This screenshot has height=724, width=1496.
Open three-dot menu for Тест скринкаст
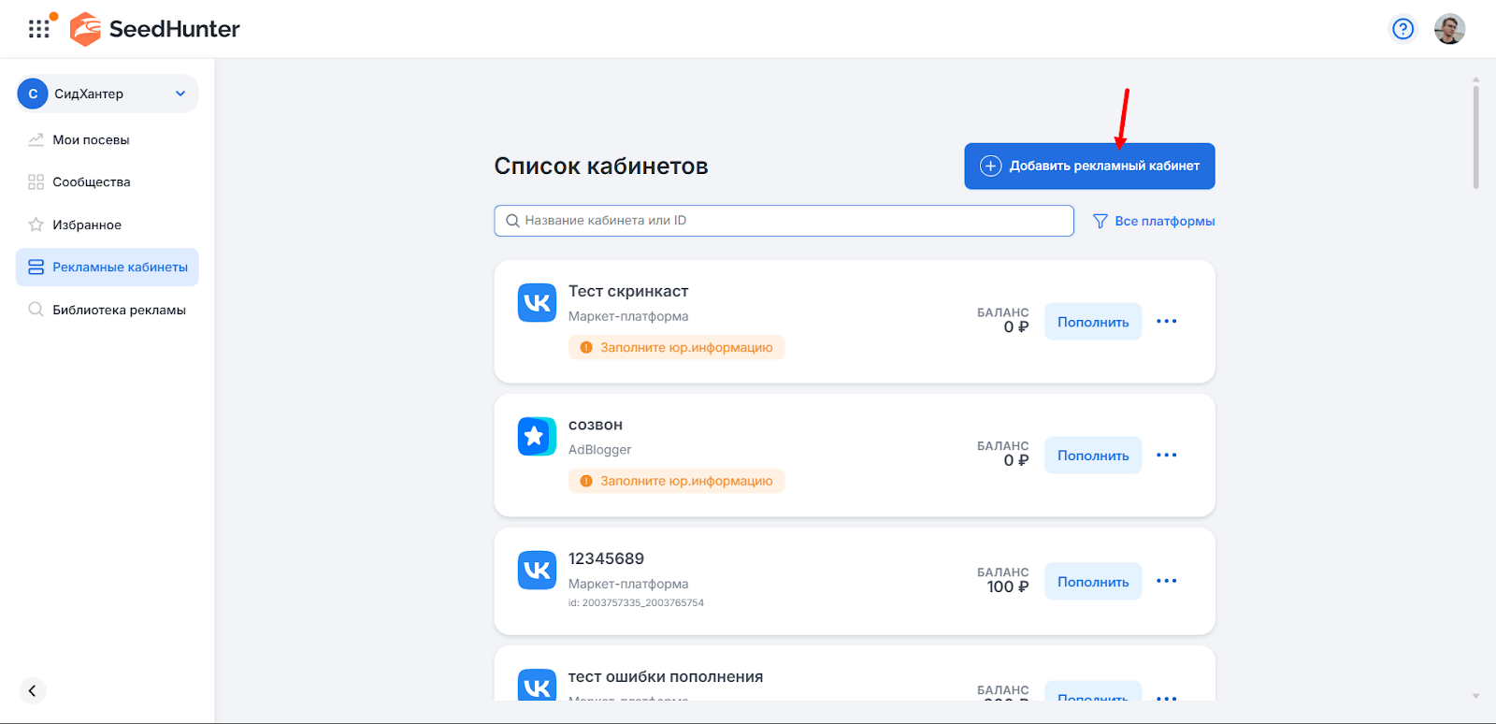coord(1166,322)
